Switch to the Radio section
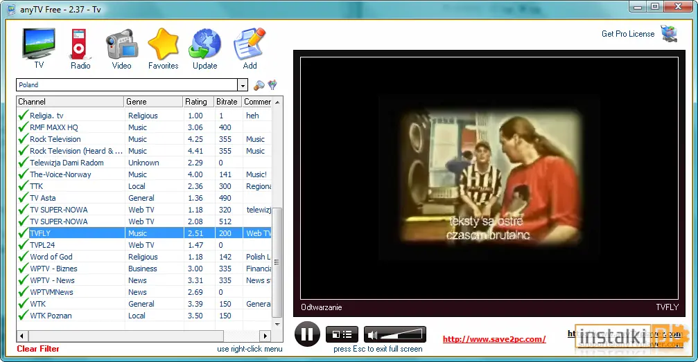This screenshot has height=362, width=698. [x=80, y=48]
